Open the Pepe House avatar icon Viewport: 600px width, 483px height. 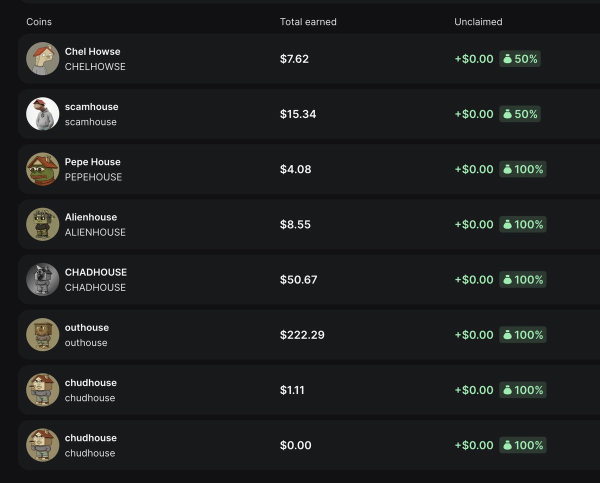[42, 169]
